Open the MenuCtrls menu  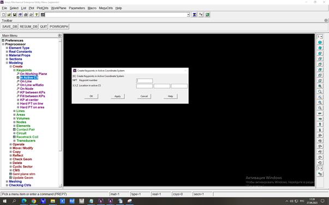(106, 8)
